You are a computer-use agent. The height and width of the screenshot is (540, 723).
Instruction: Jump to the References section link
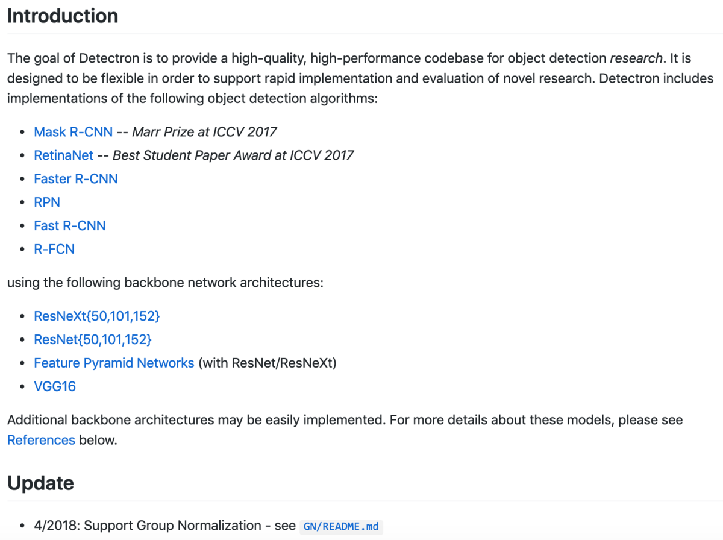(x=41, y=440)
